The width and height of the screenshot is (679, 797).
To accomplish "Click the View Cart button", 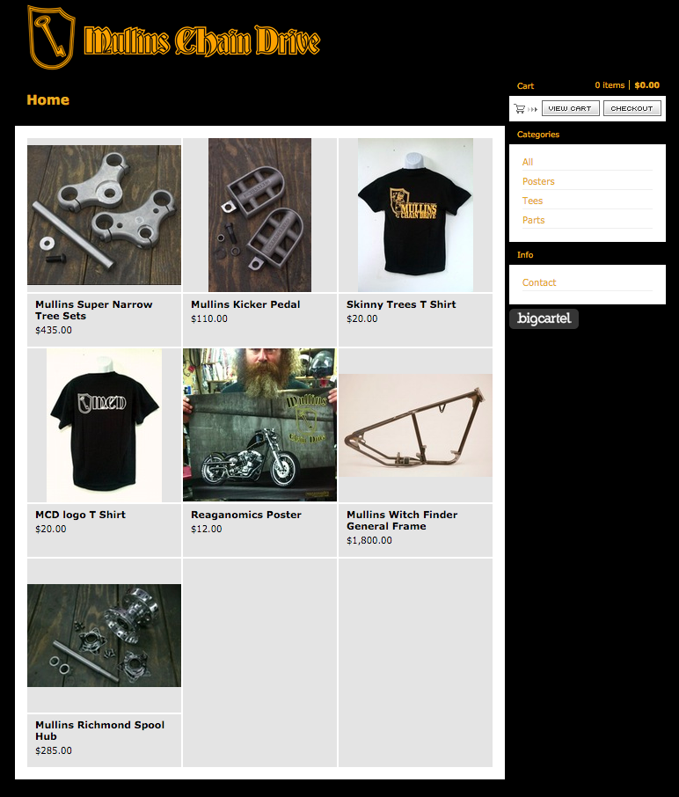I will coord(570,108).
